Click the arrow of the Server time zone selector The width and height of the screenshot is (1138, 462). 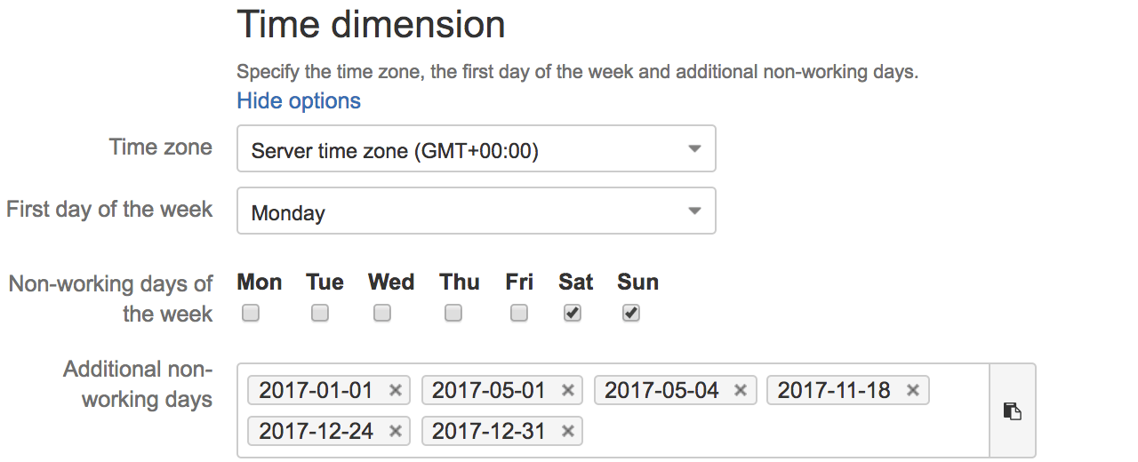(x=695, y=149)
